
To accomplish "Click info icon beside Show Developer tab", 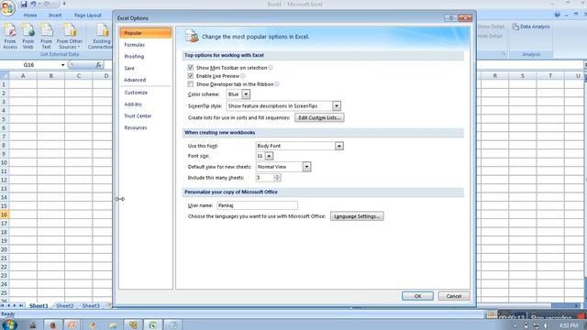I will click(x=277, y=84).
